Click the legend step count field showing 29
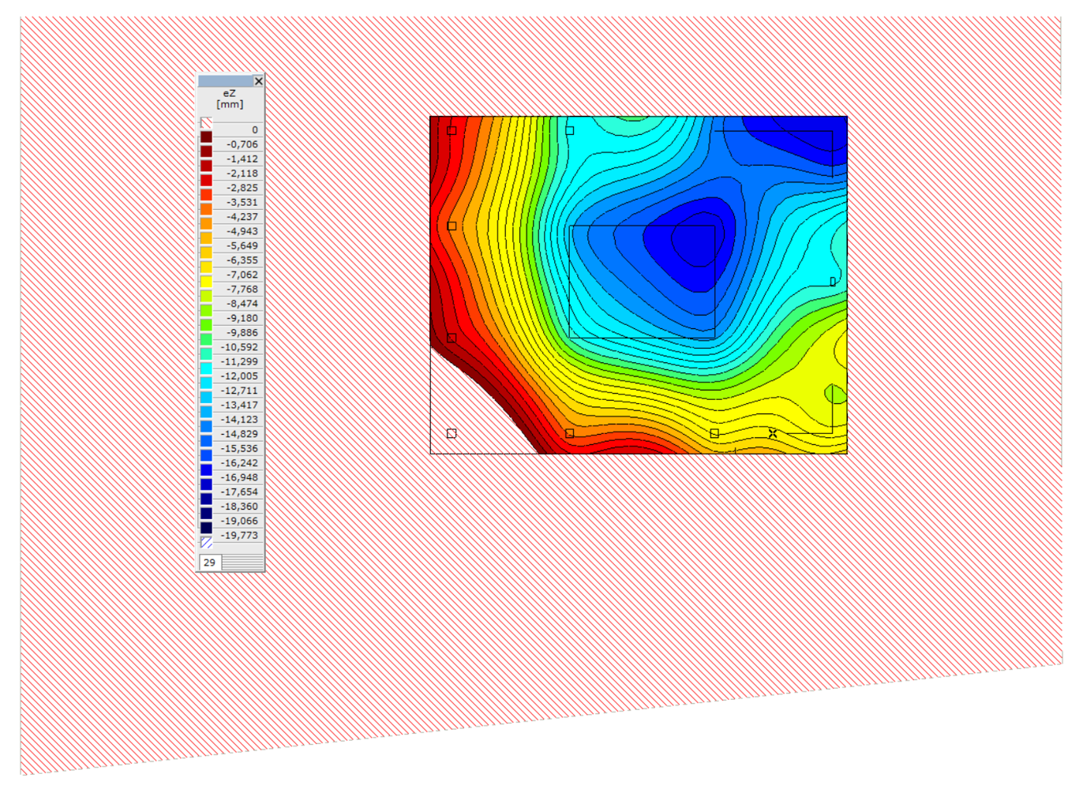 pos(210,563)
